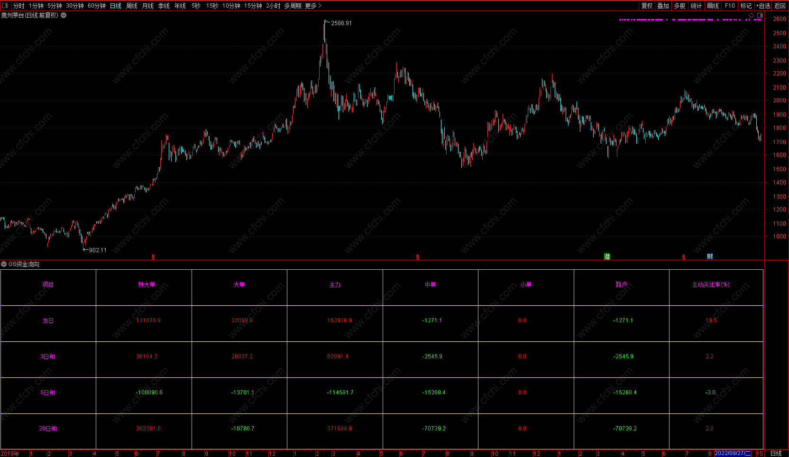The width and height of the screenshot is (789, 457).
Task: Click the 主力 column header
Action: (x=335, y=284)
